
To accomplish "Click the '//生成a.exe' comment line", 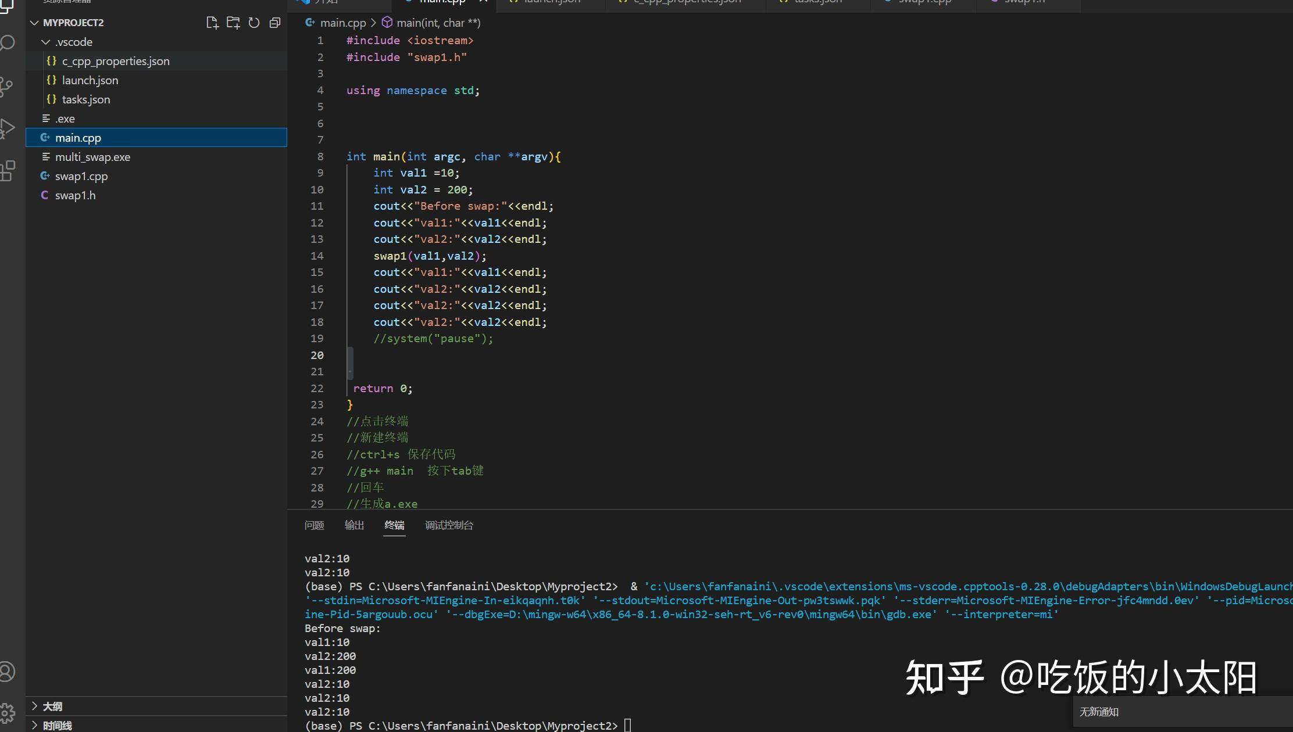I will 382,504.
